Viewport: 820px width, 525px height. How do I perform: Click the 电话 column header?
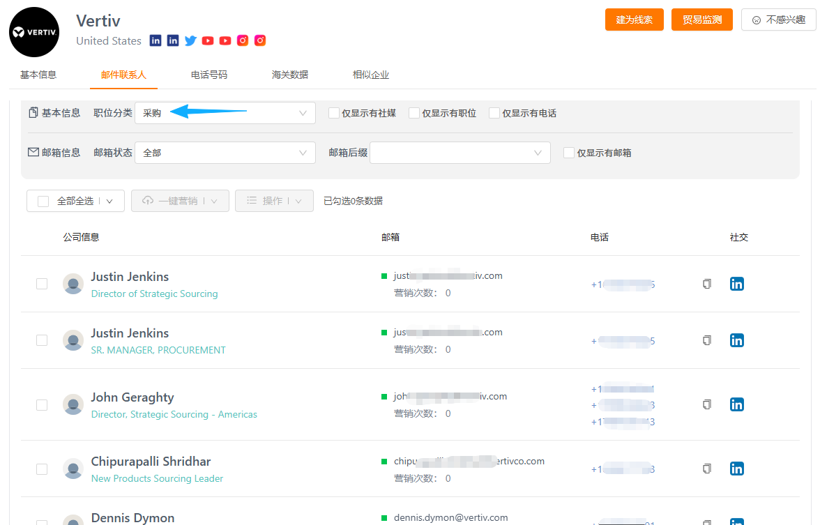(600, 237)
